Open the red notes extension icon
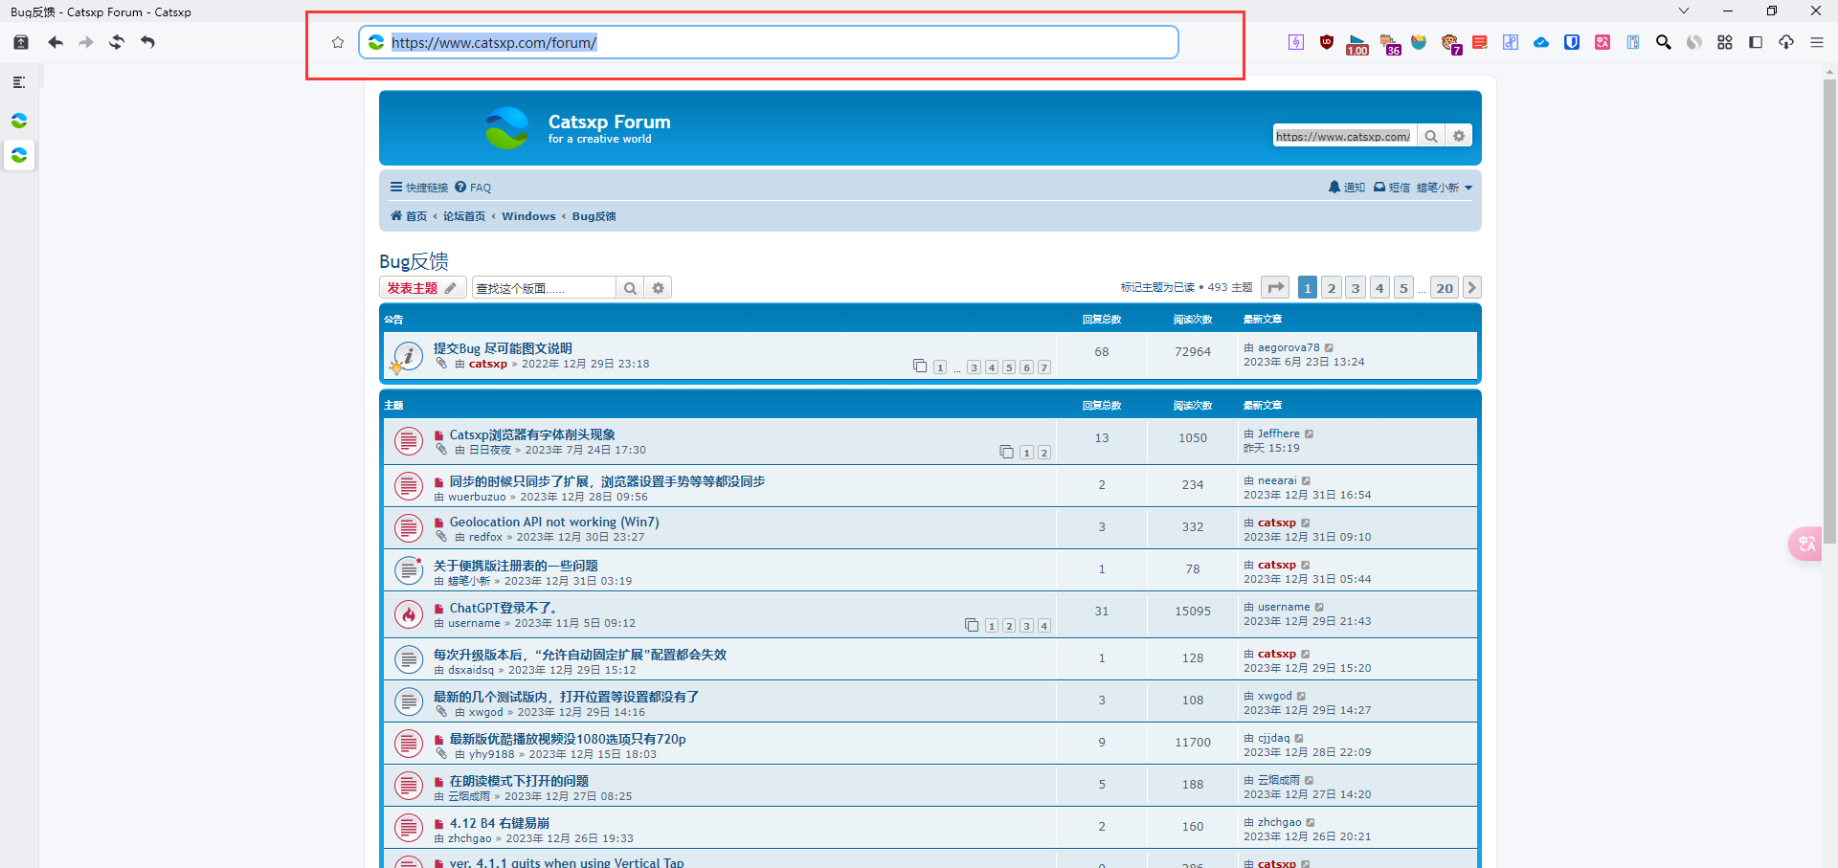This screenshot has width=1838, height=868. click(x=1480, y=42)
